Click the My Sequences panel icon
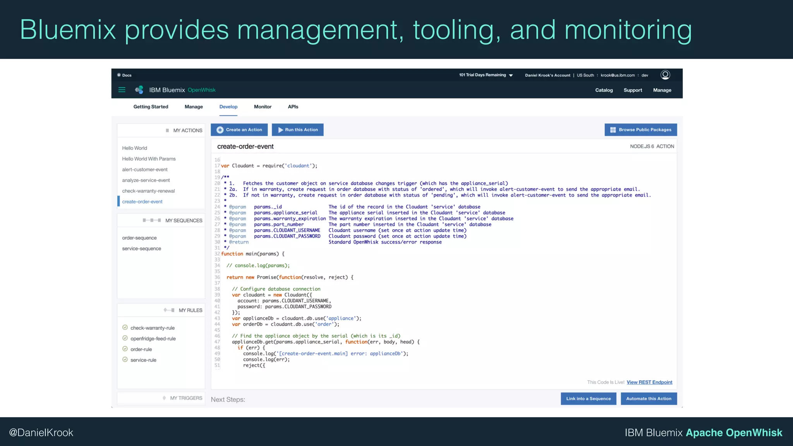Screen dimensions: 793x446 [x=152, y=220]
